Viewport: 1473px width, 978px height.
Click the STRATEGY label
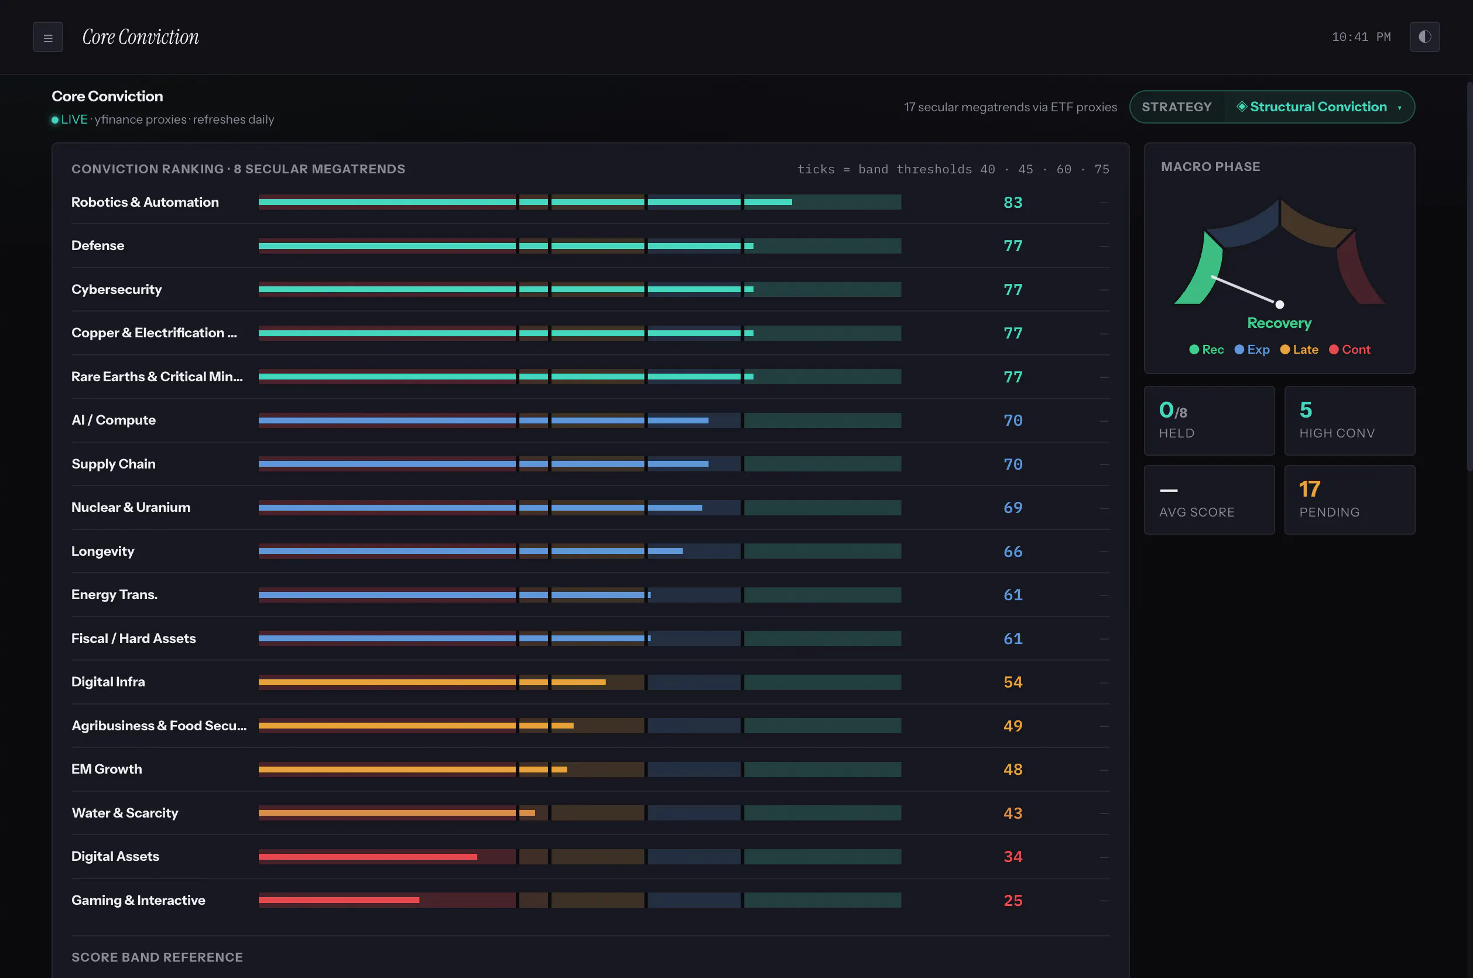pyautogui.click(x=1176, y=107)
